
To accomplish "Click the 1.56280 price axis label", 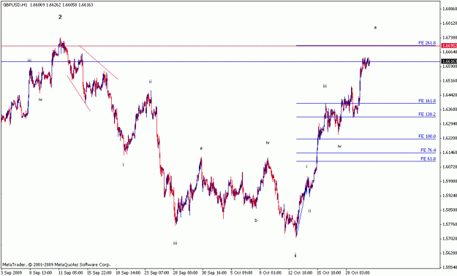I will [450, 253].
